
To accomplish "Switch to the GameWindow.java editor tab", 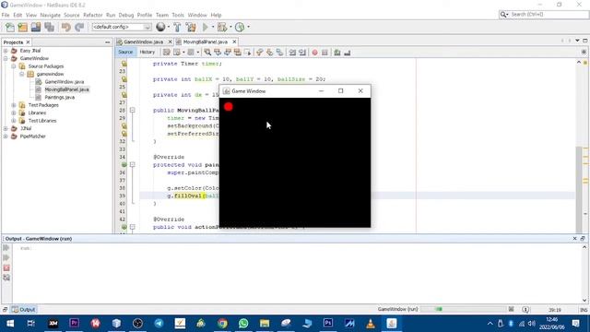I will 143,41.
